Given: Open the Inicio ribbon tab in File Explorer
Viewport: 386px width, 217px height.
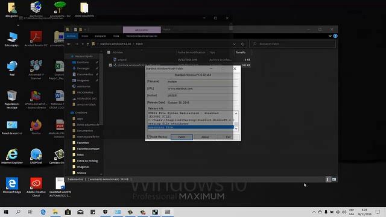Looking at the screenshot, I should point(84,36).
